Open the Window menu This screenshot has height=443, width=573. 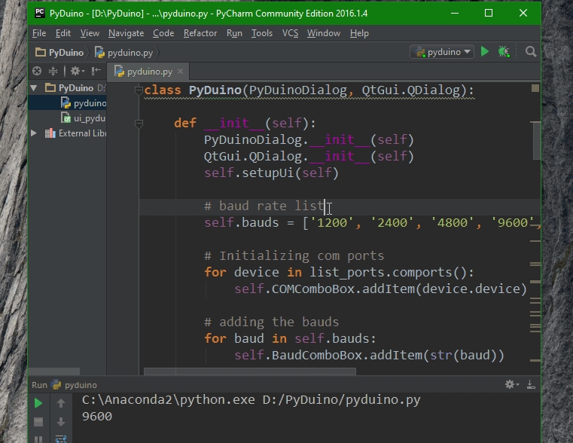[324, 33]
